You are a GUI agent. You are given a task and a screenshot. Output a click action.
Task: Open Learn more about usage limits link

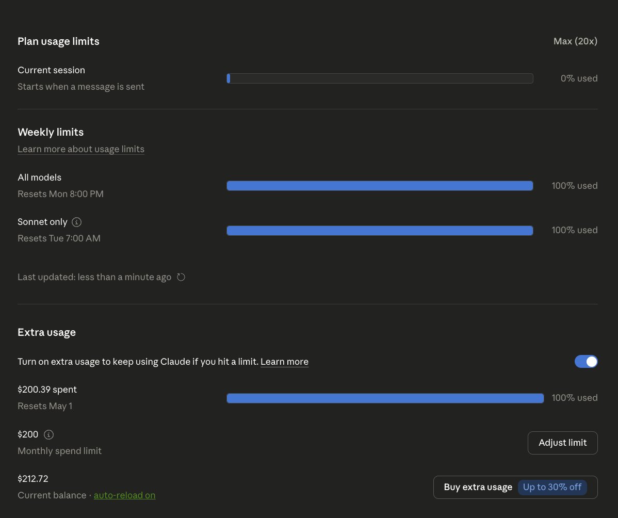click(81, 149)
